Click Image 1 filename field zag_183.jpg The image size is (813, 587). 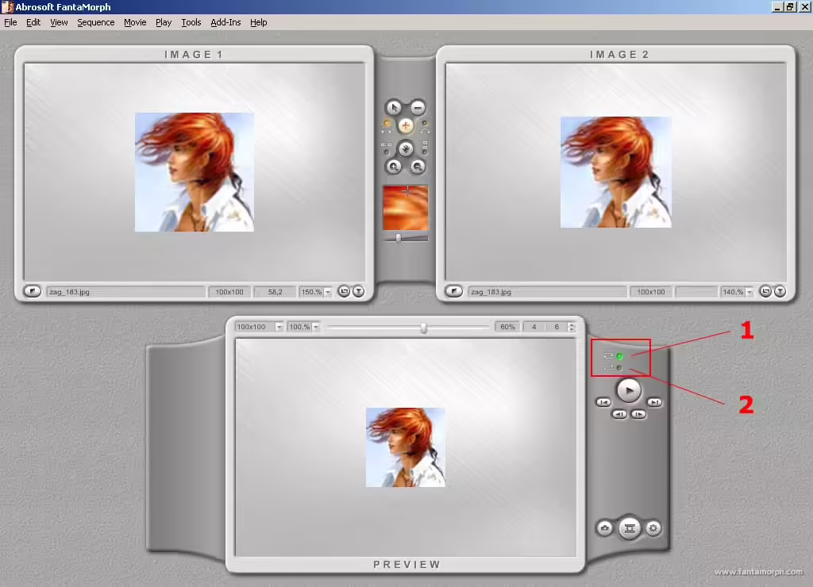click(126, 292)
